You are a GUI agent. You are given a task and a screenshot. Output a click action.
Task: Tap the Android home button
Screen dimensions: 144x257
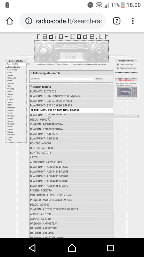pos(72,248)
